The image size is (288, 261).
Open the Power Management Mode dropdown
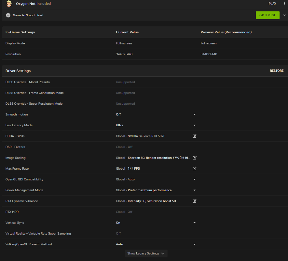[x=195, y=190]
